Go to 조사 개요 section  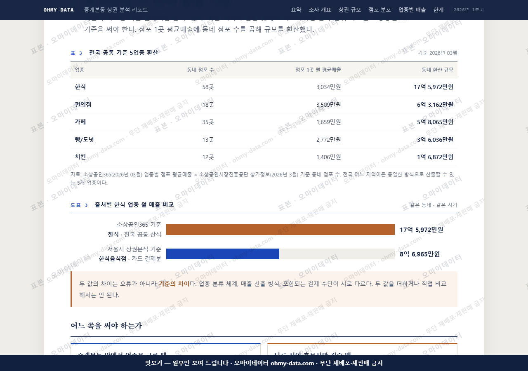click(x=320, y=10)
